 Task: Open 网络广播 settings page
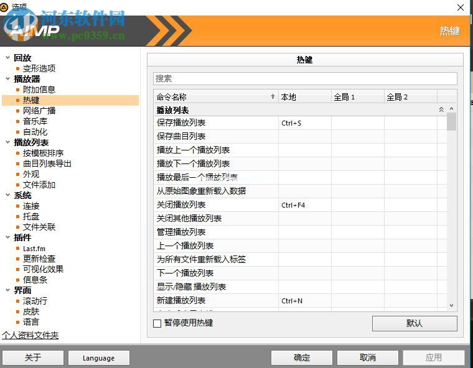39,111
